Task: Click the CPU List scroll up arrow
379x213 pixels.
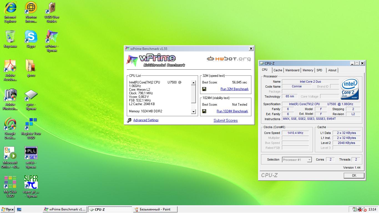Action: [193, 83]
